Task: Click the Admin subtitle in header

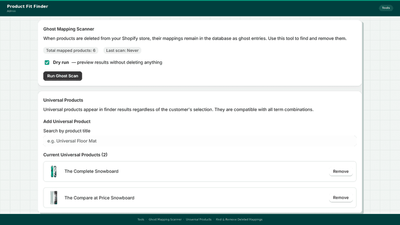Action: point(11,11)
